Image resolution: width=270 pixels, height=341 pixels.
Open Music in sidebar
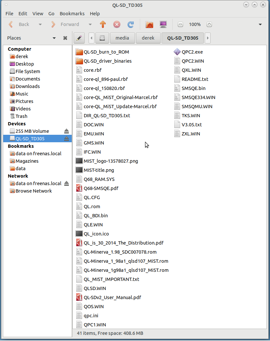(19, 94)
